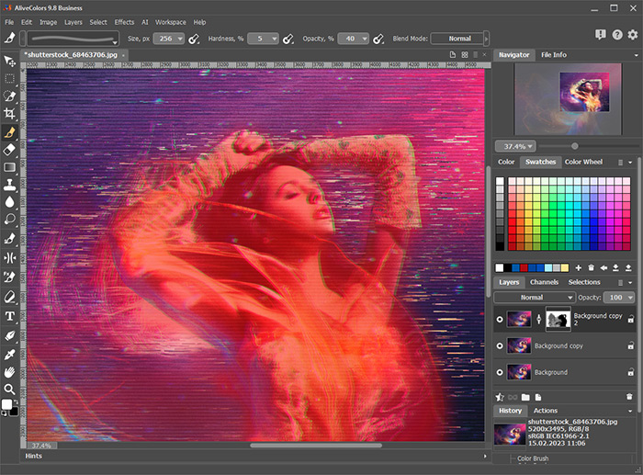643x475 pixels.
Task: Select the Hand tool
Action: coord(9,371)
